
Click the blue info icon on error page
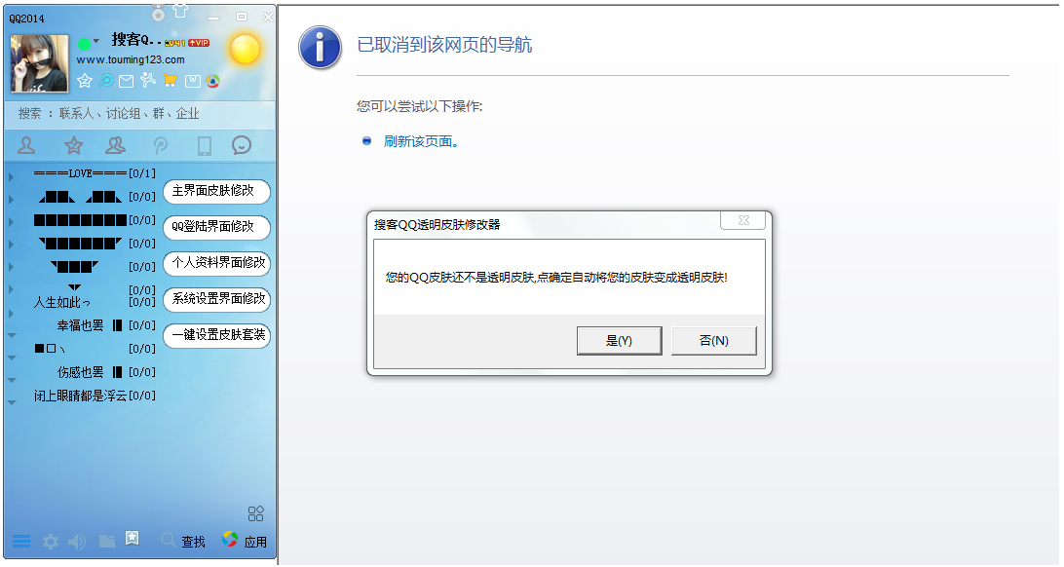click(320, 48)
